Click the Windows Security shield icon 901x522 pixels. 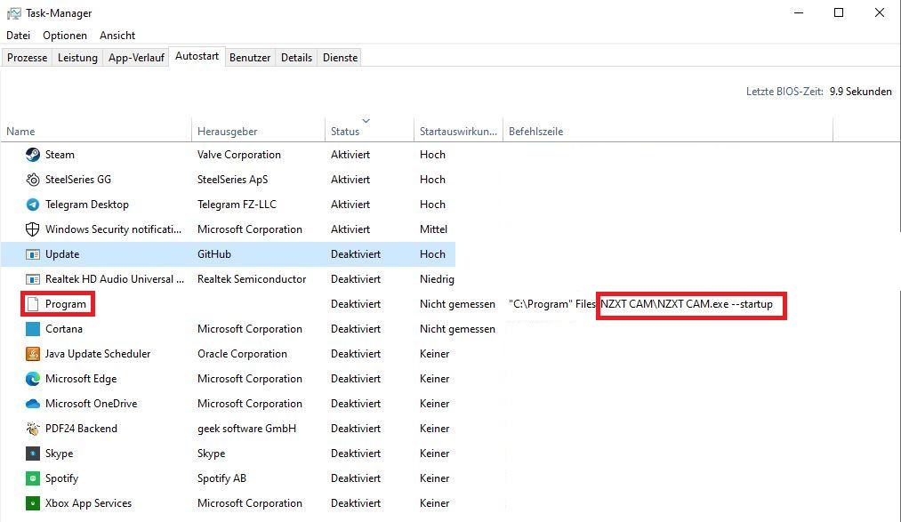click(x=33, y=229)
